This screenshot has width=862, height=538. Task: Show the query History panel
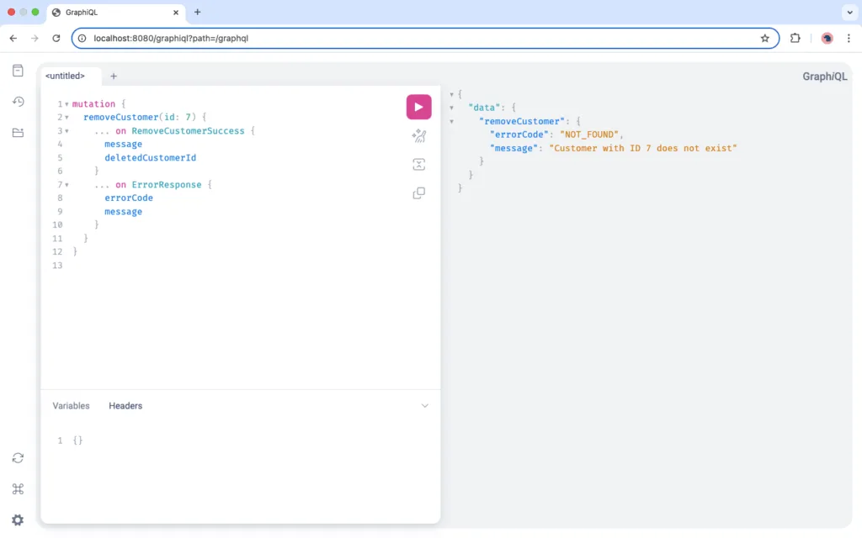coord(18,102)
